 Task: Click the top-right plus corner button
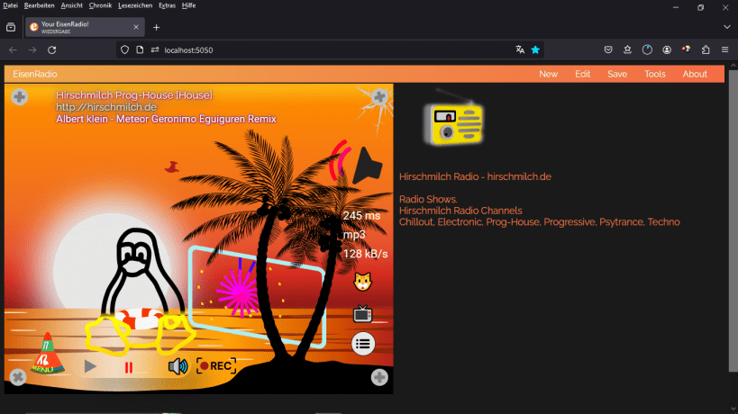coord(379,97)
